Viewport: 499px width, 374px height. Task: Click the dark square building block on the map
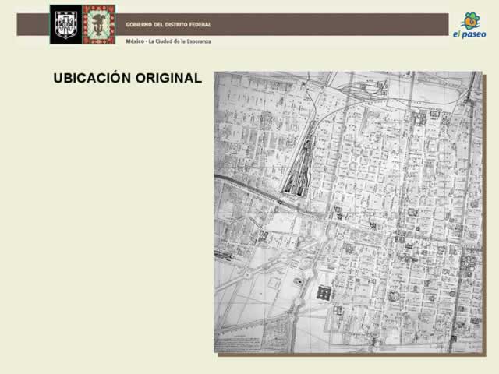(x=324, y=293)
